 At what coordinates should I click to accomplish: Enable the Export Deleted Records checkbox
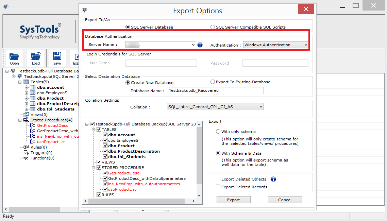point(218,187)
